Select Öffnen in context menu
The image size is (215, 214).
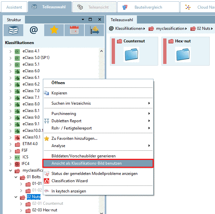tap(98, 83)
